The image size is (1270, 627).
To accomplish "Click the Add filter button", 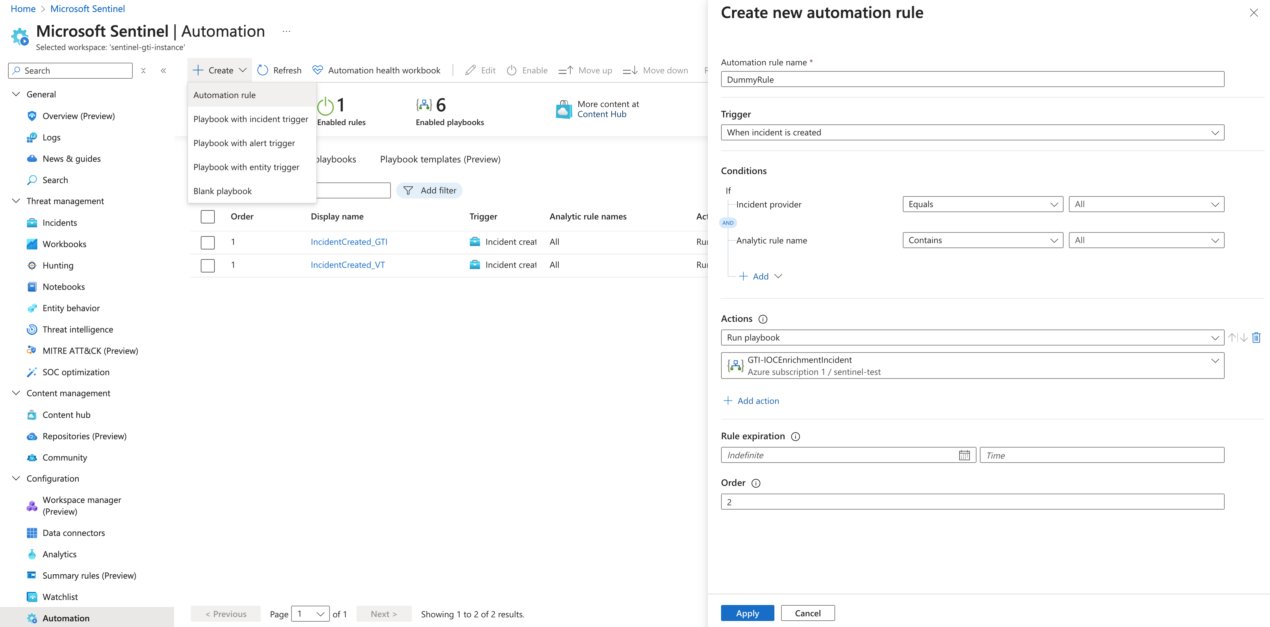I will [430, 190].
